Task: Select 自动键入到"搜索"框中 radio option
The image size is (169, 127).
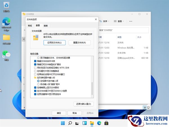Action: point(38,84)
